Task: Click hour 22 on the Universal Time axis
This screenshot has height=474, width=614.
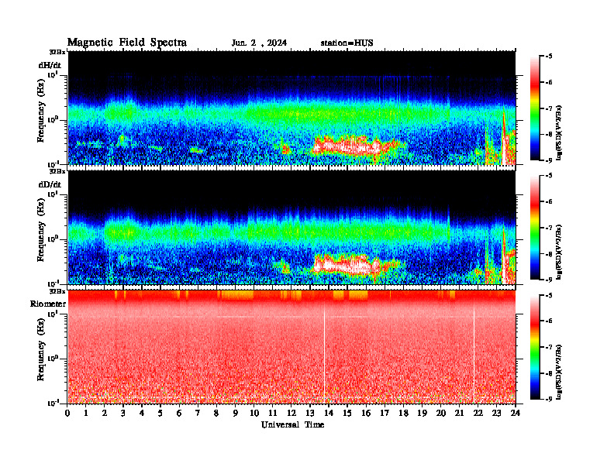Action: (478, 414)
